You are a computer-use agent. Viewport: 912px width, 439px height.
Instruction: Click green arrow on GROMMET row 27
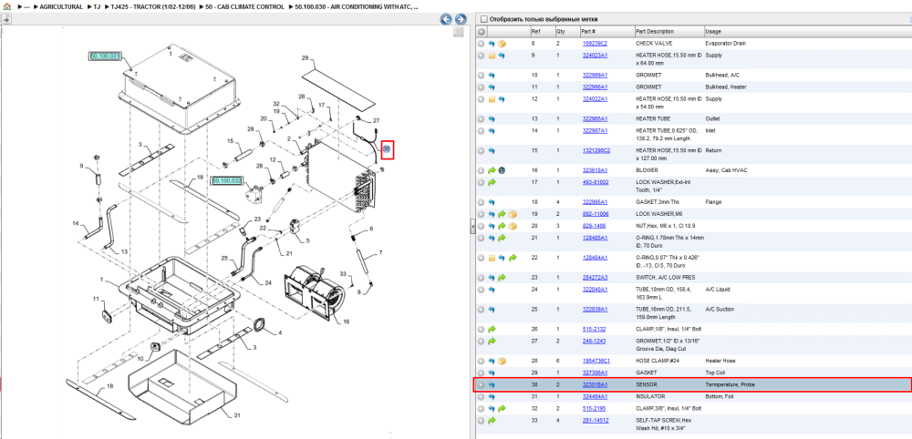[x=492, y=341]
